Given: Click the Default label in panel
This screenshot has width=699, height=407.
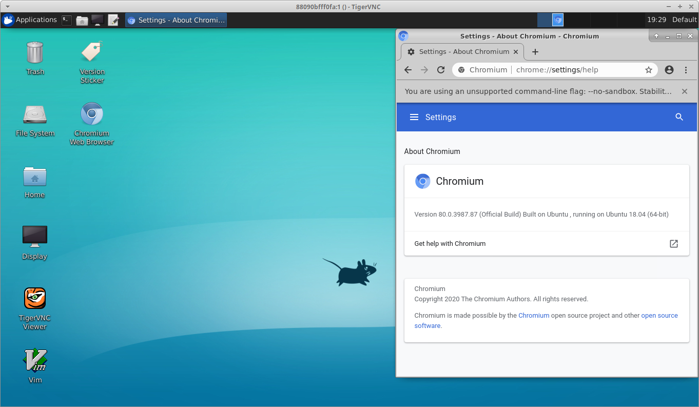Looking at the screenshot, I should coord(684,20).
